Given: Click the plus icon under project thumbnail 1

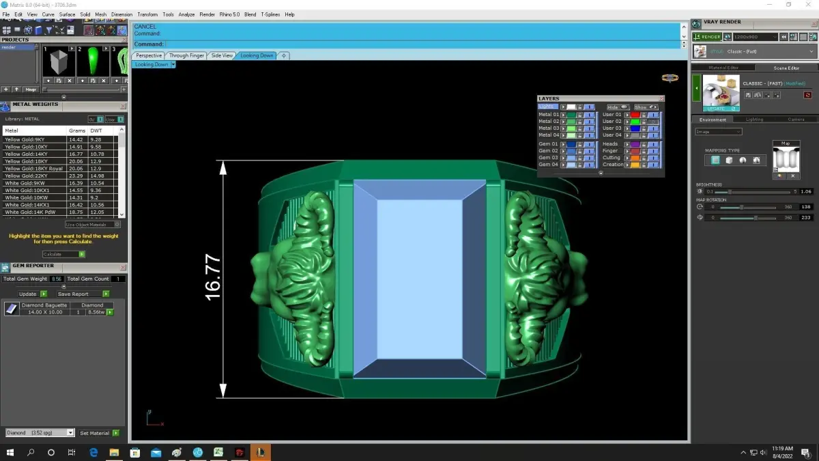Looking at the screenshot, I should point(48,81).
